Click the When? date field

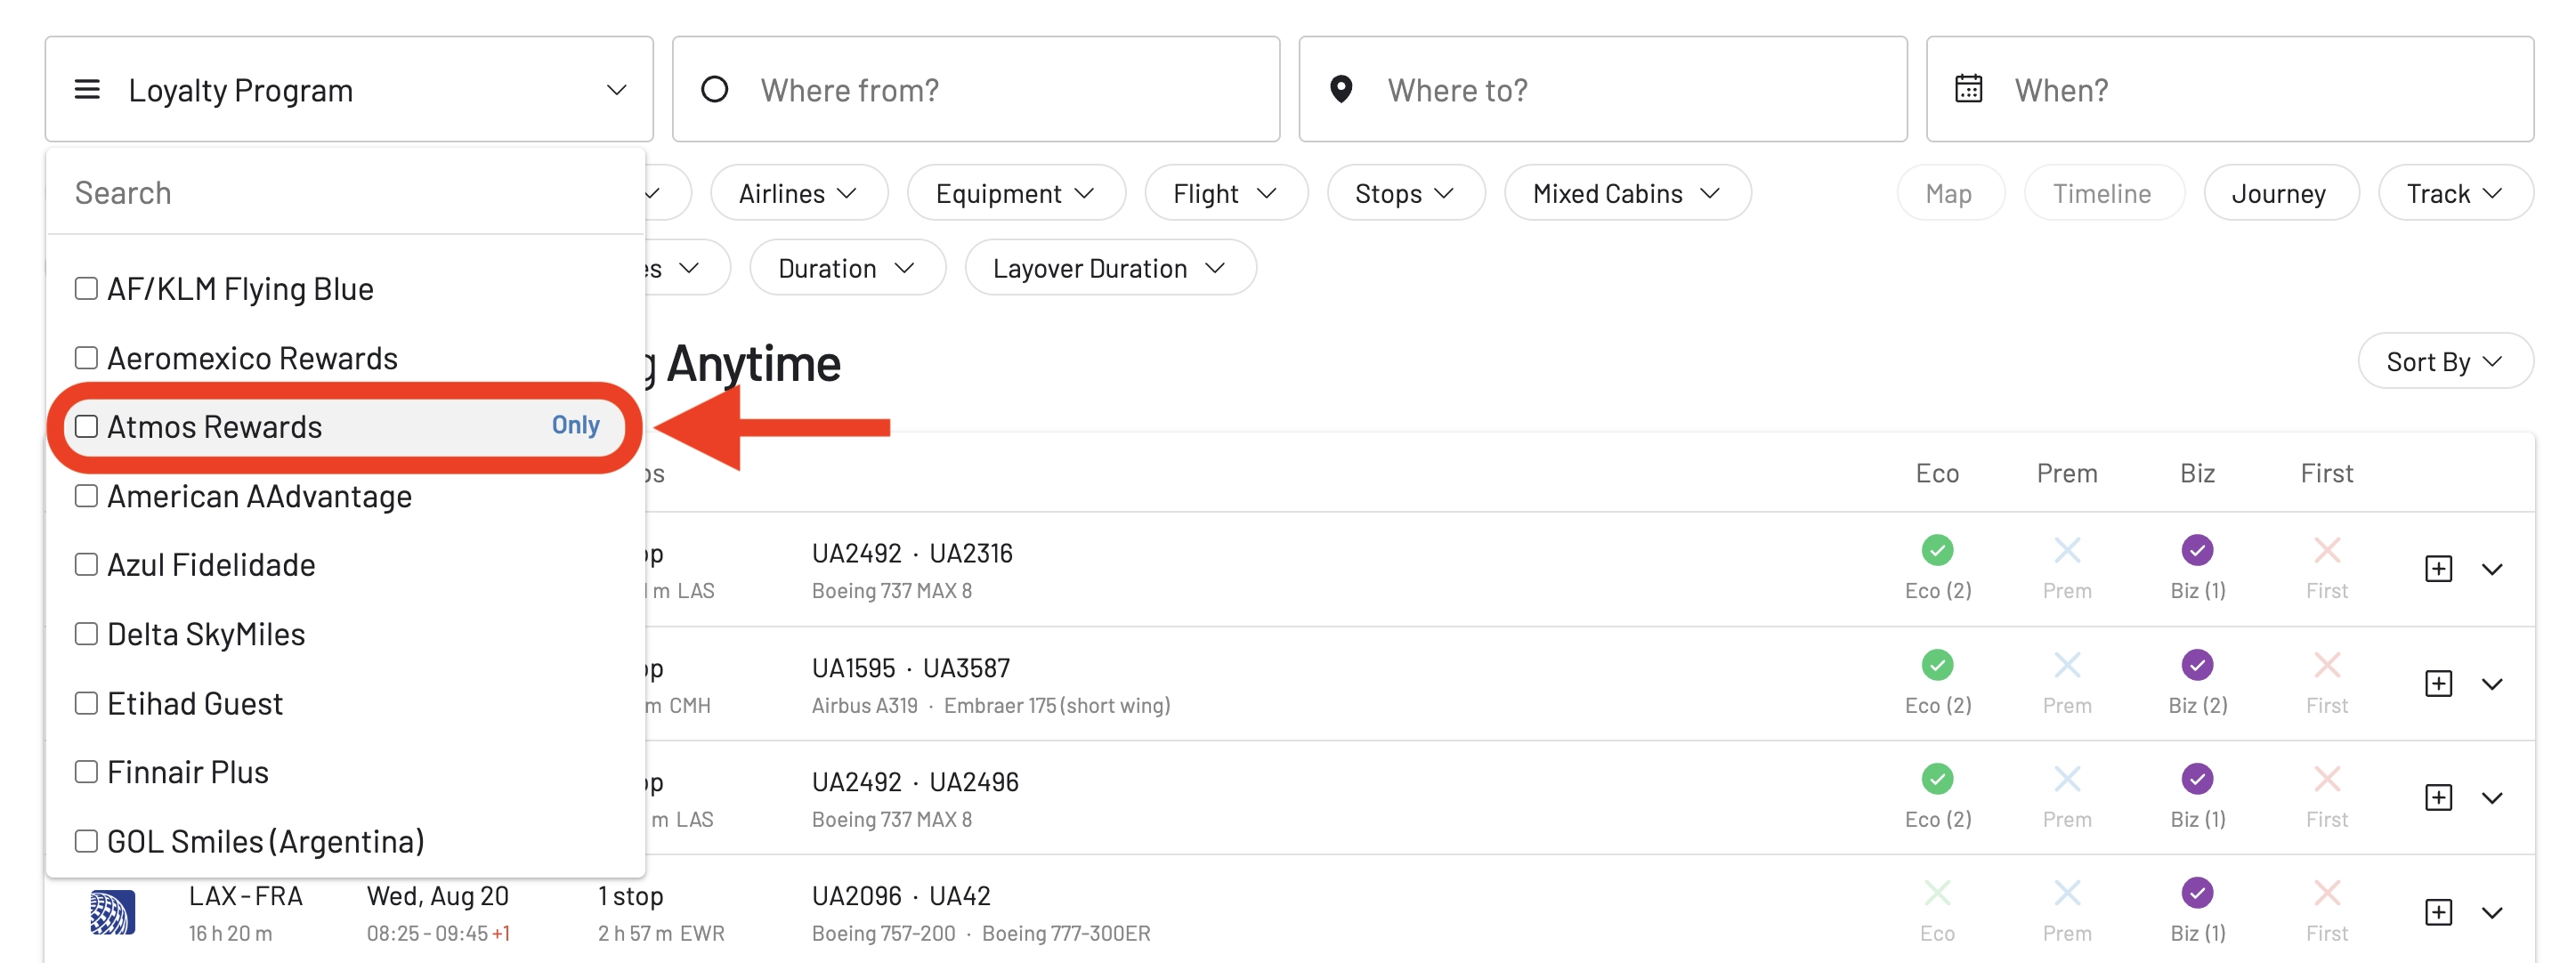tap(2230, 89)
